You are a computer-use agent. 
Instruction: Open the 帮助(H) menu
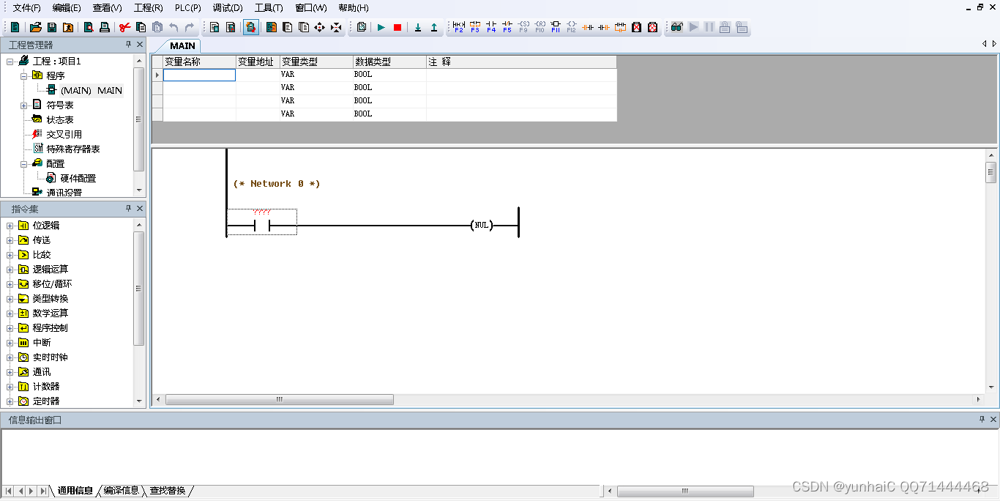pyautogui.click(x=354, y=8)
